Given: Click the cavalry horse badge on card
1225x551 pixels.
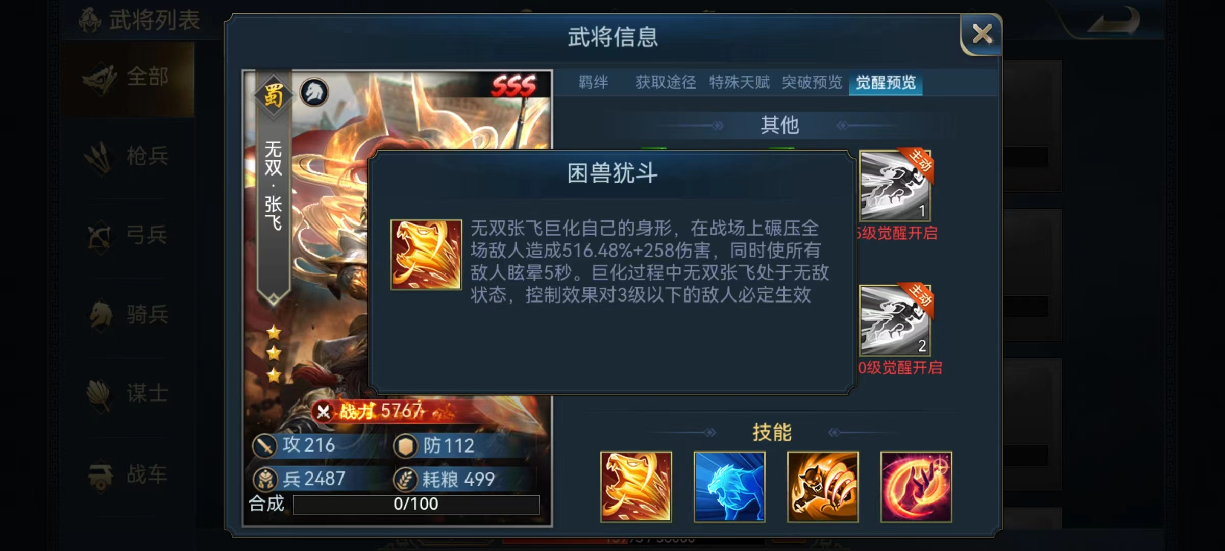Looking at the screenshot, I should click(x=314, y=93).
